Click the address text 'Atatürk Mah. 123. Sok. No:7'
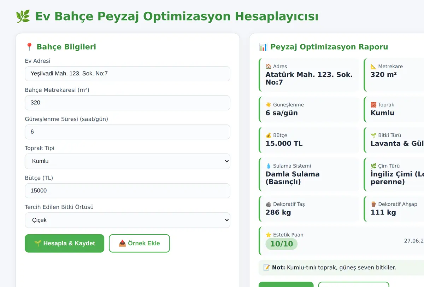 click(x=309, y=79)
